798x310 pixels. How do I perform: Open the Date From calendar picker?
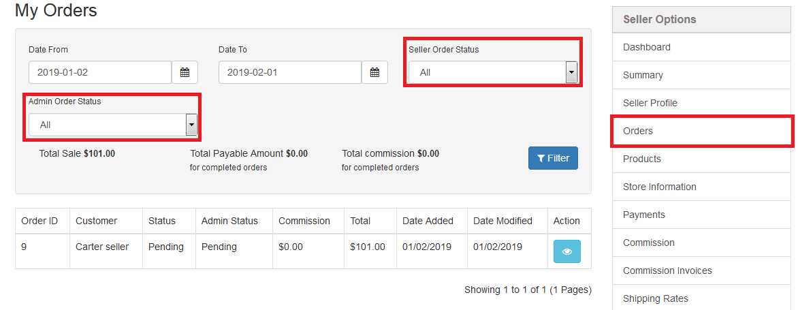click(185, 72)
